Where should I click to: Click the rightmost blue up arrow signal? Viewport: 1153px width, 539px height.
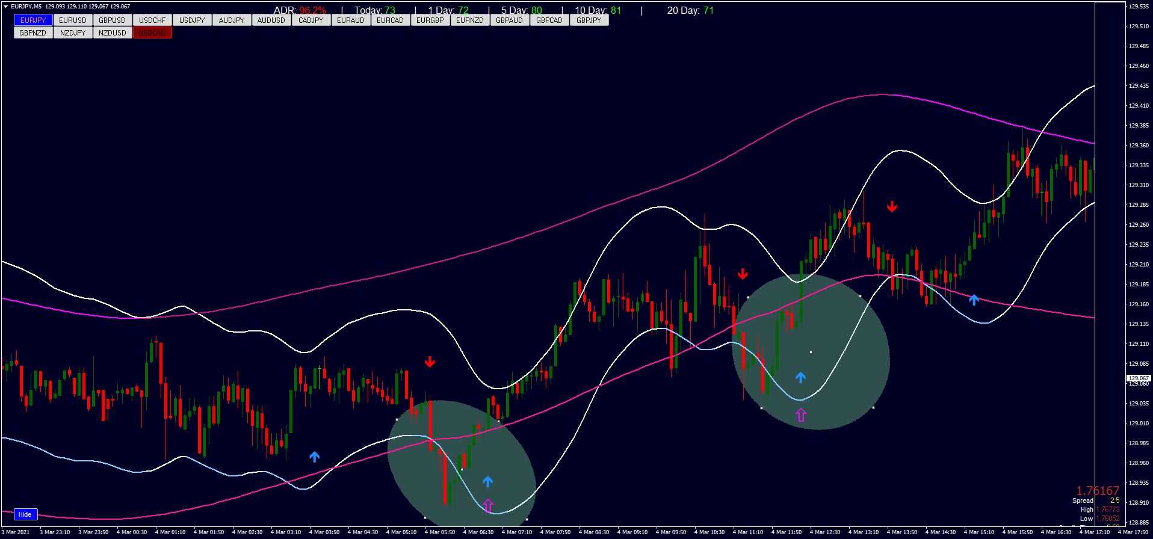pyautogui.click(x=974, y=299)
